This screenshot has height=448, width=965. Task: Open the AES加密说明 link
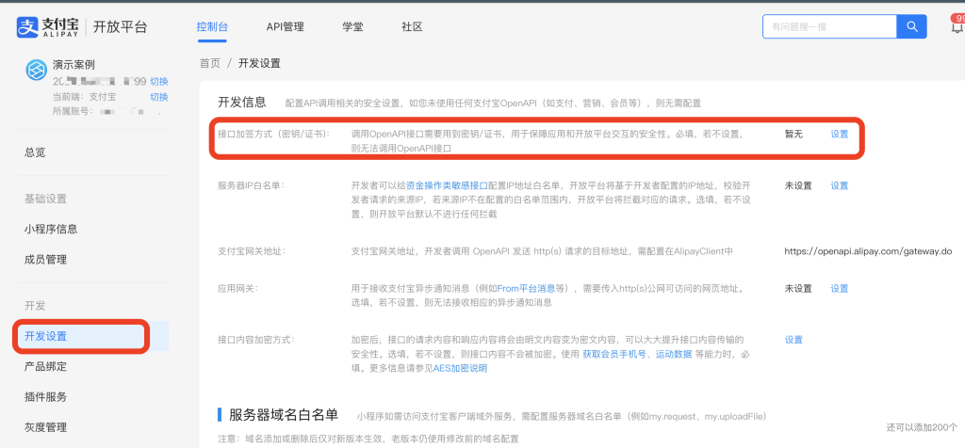click(x=461, y=368)
